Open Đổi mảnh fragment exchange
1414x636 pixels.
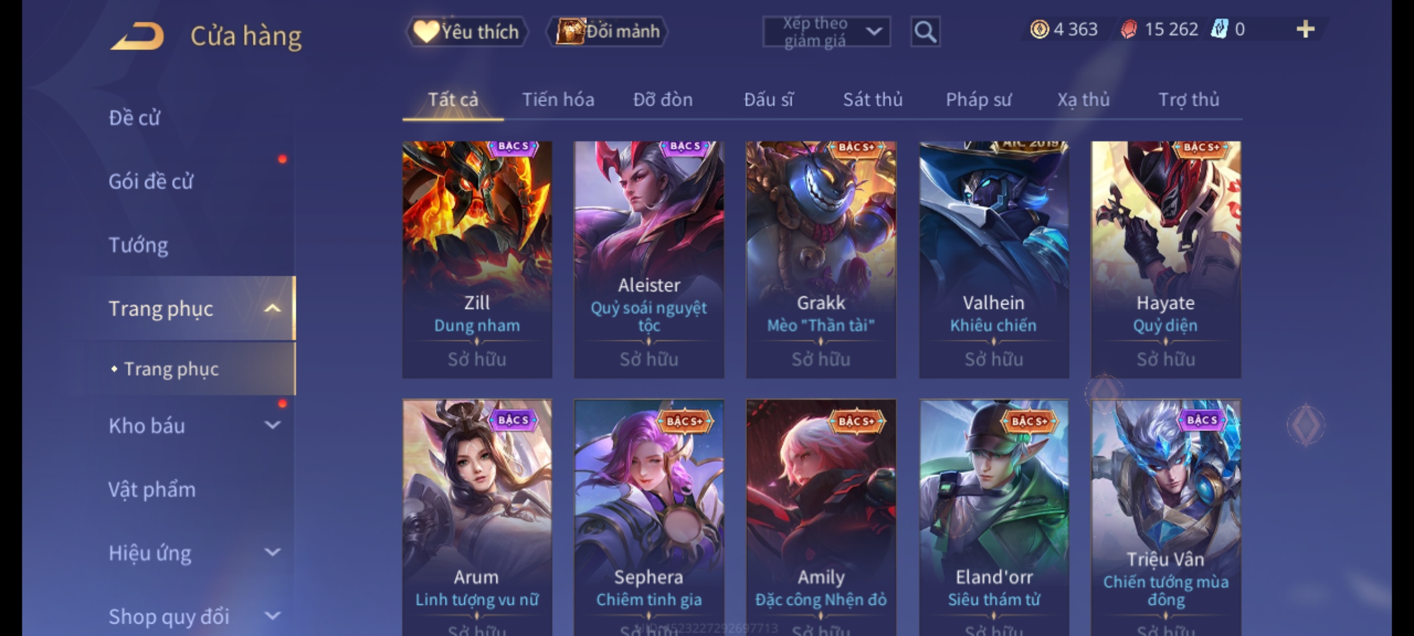click(607, 31)
